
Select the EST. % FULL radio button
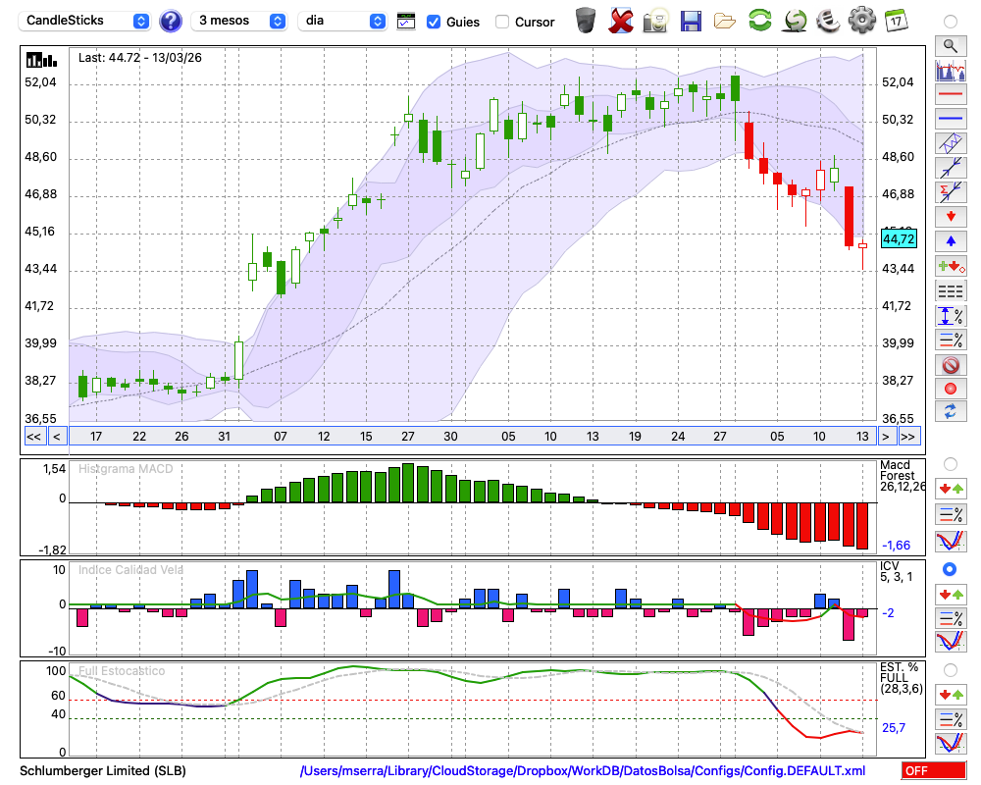pos(951,670)
